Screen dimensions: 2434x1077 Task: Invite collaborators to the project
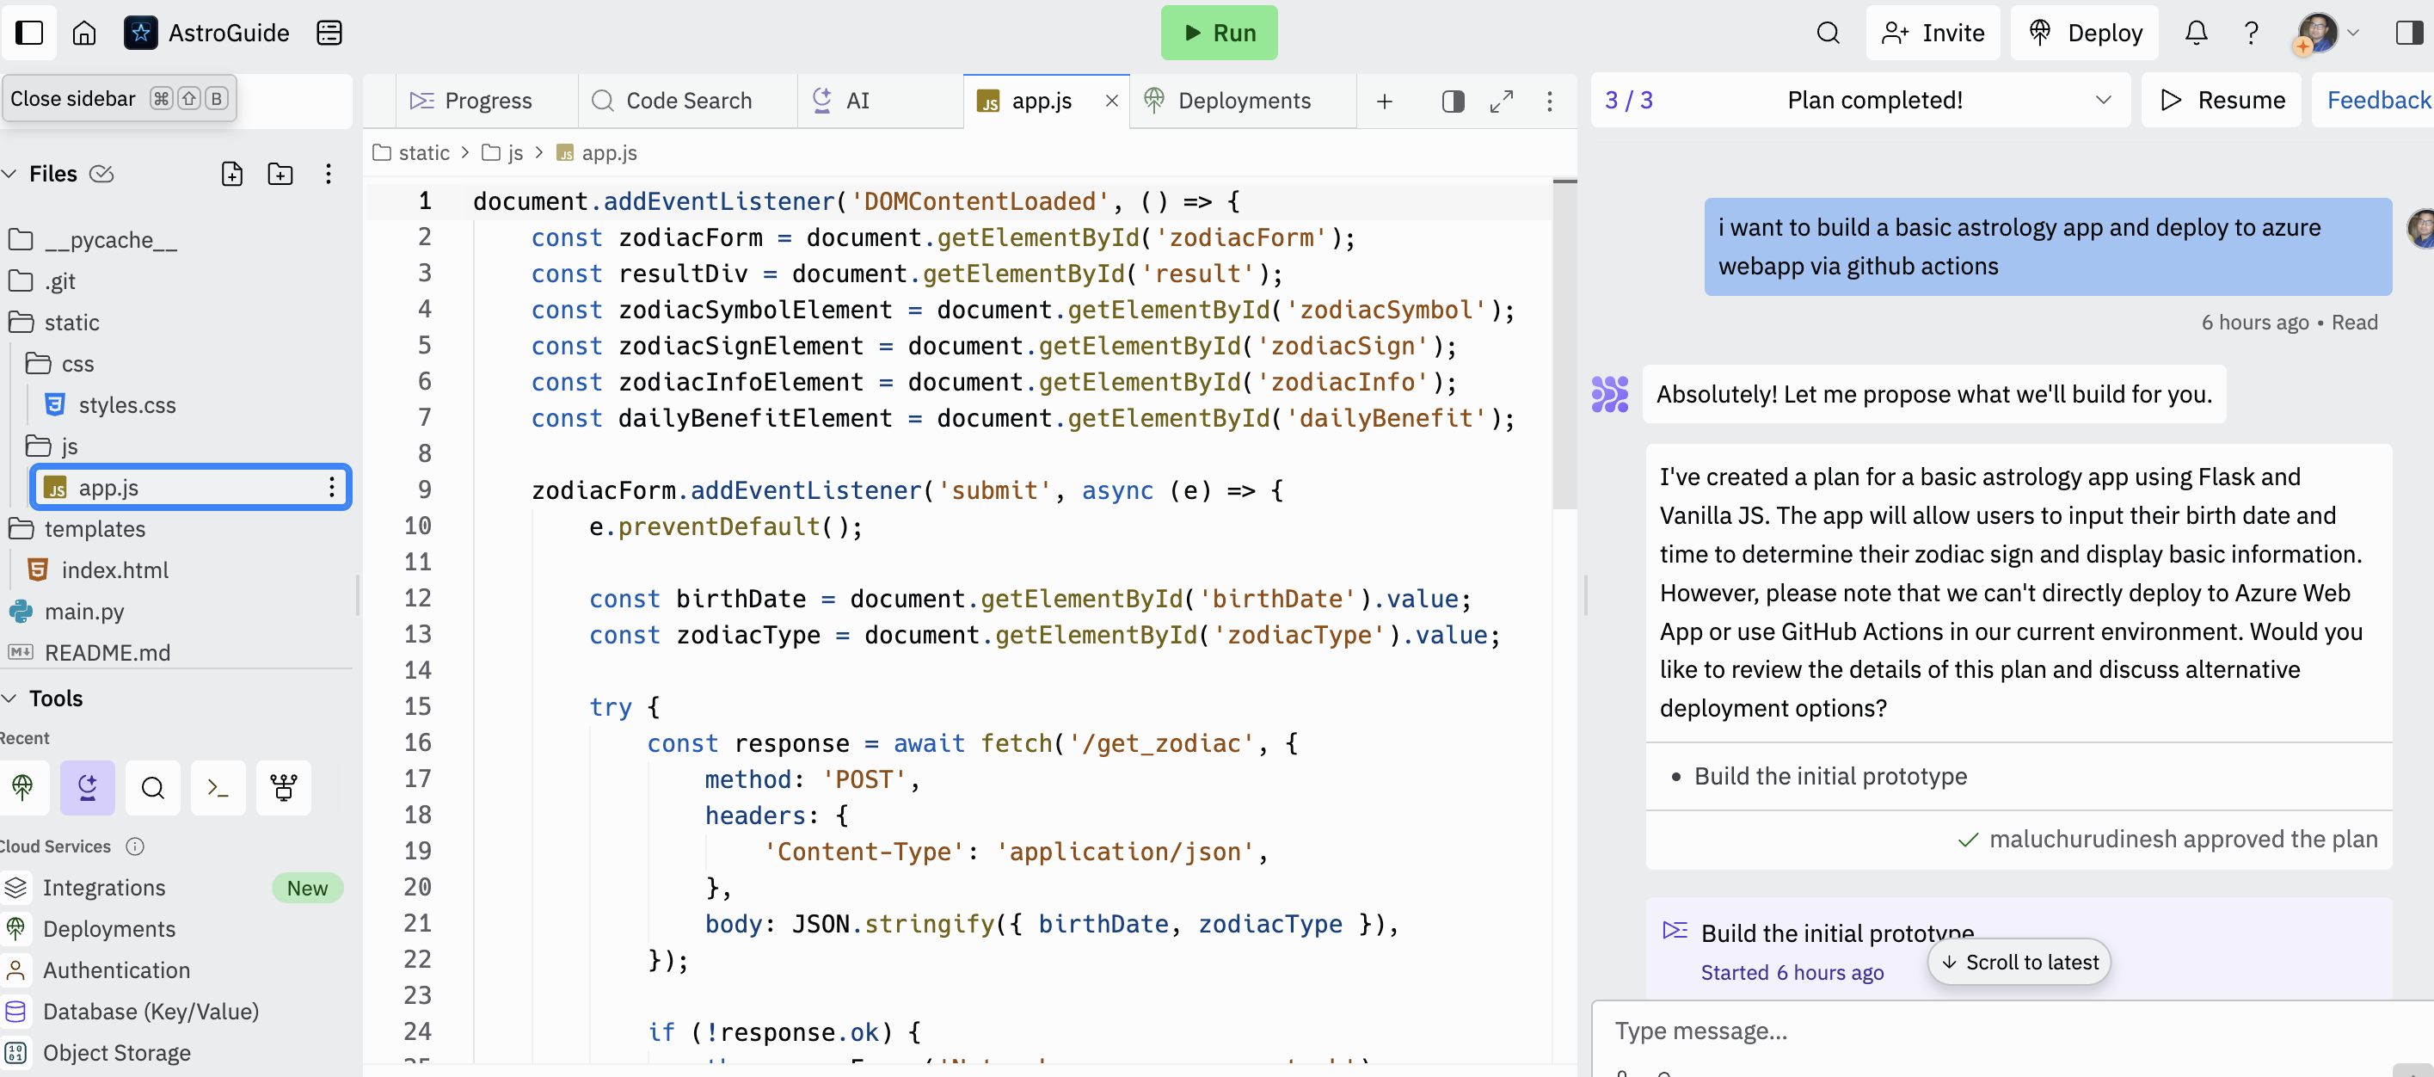[1933, 33]
